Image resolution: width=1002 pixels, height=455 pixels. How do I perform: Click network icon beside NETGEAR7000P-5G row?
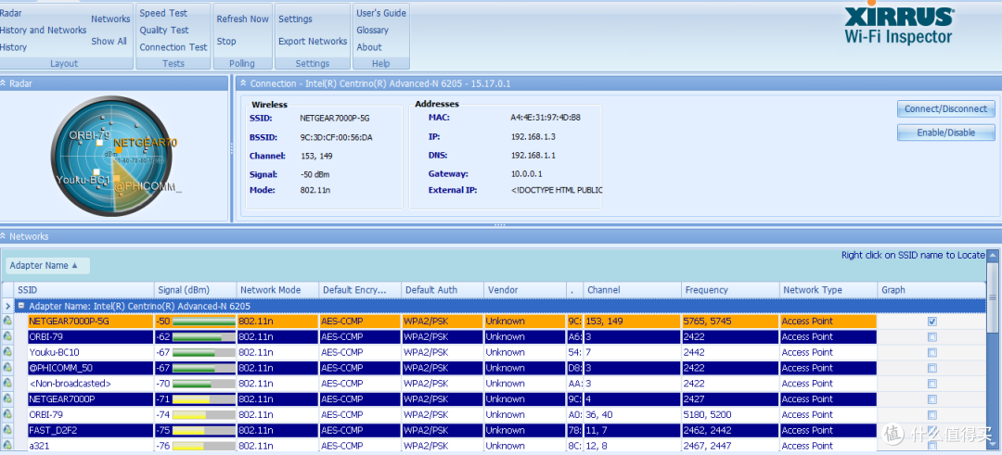[7, 321]
